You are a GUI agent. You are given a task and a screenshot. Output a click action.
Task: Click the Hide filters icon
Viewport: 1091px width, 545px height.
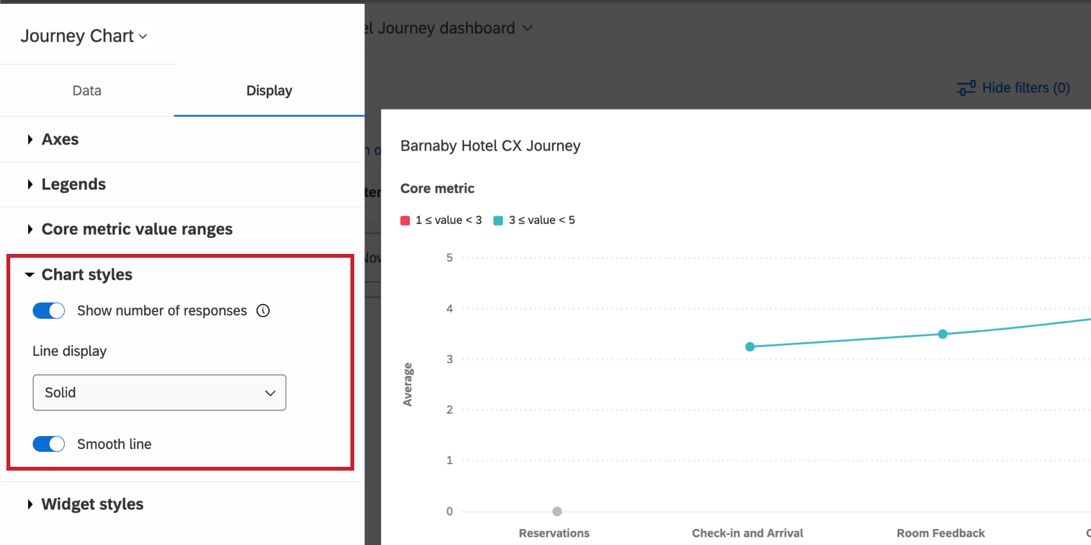click(x=966, y=88)
